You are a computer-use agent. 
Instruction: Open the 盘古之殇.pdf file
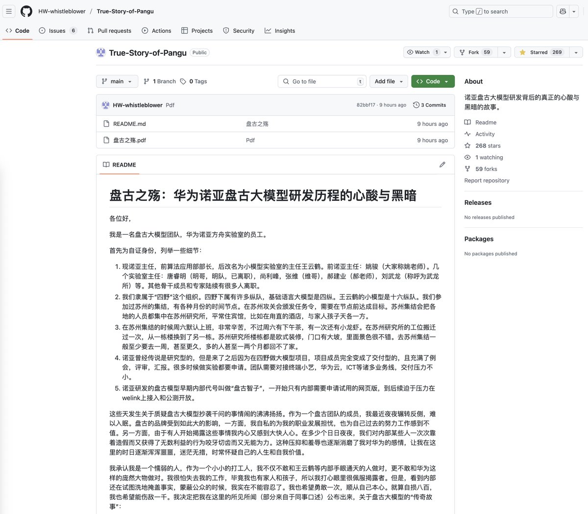coord(129,140)
